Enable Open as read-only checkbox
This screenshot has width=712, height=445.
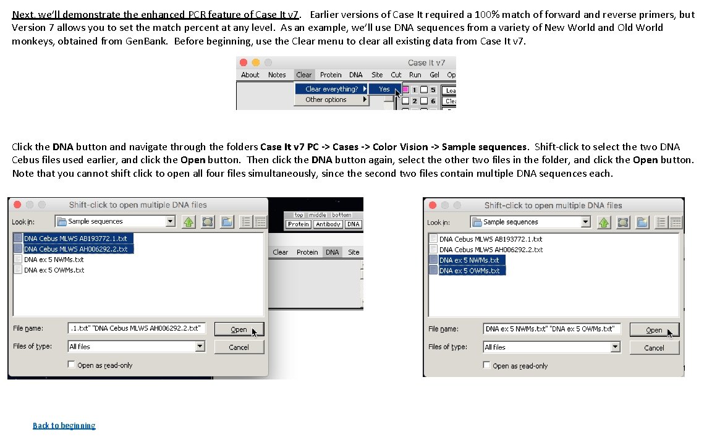72,365
